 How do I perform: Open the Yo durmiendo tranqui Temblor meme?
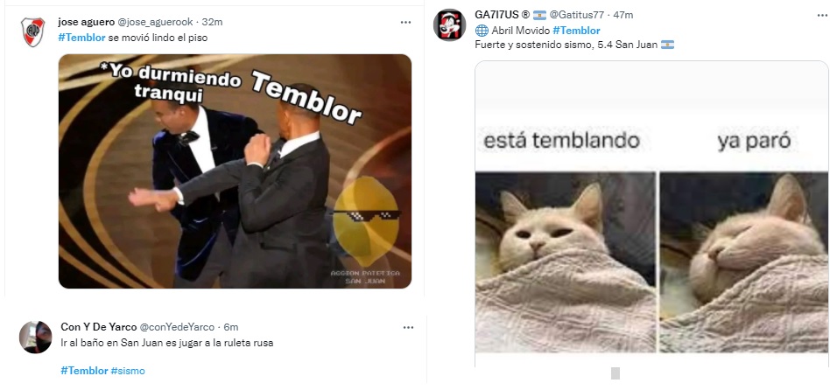235,171
